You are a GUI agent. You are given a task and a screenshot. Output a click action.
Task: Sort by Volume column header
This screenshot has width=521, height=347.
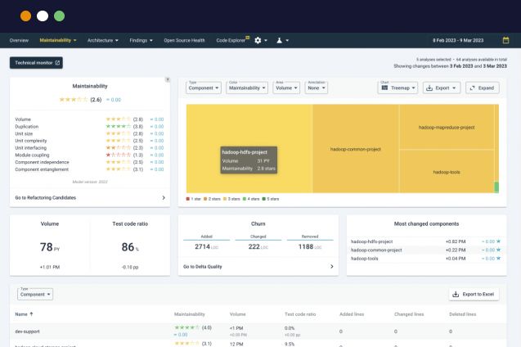tap(237, 314)
